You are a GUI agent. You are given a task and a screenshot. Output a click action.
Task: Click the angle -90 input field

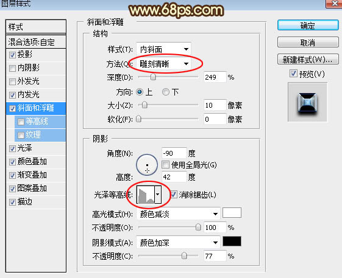coord(174,153)
